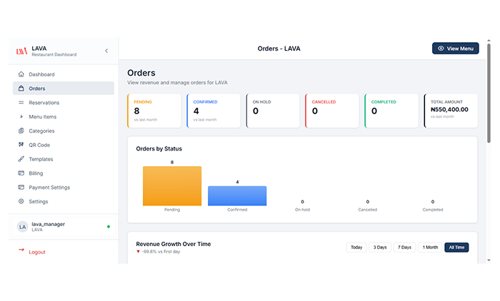
Task: Click the QR Code icon
Action: click(x=21, y=145)
